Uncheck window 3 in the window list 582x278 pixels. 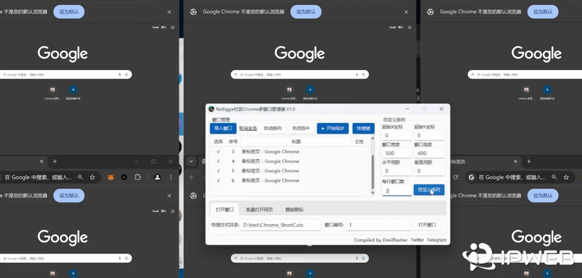(x=218, y=151)
